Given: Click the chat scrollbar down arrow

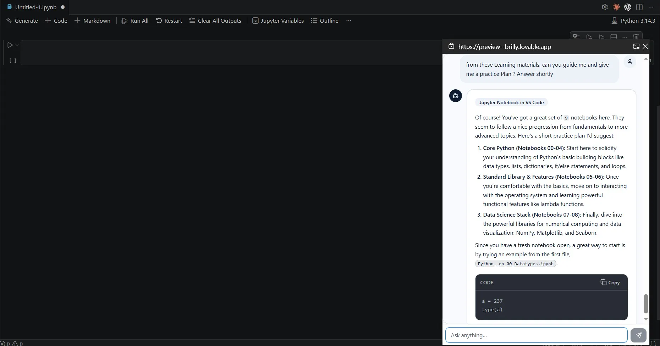Looking at the screenshot, I should [x=646, y=319].
